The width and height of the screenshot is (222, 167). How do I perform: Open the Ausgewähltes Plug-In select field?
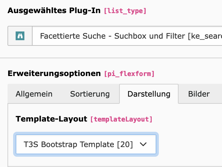[127, 36]
